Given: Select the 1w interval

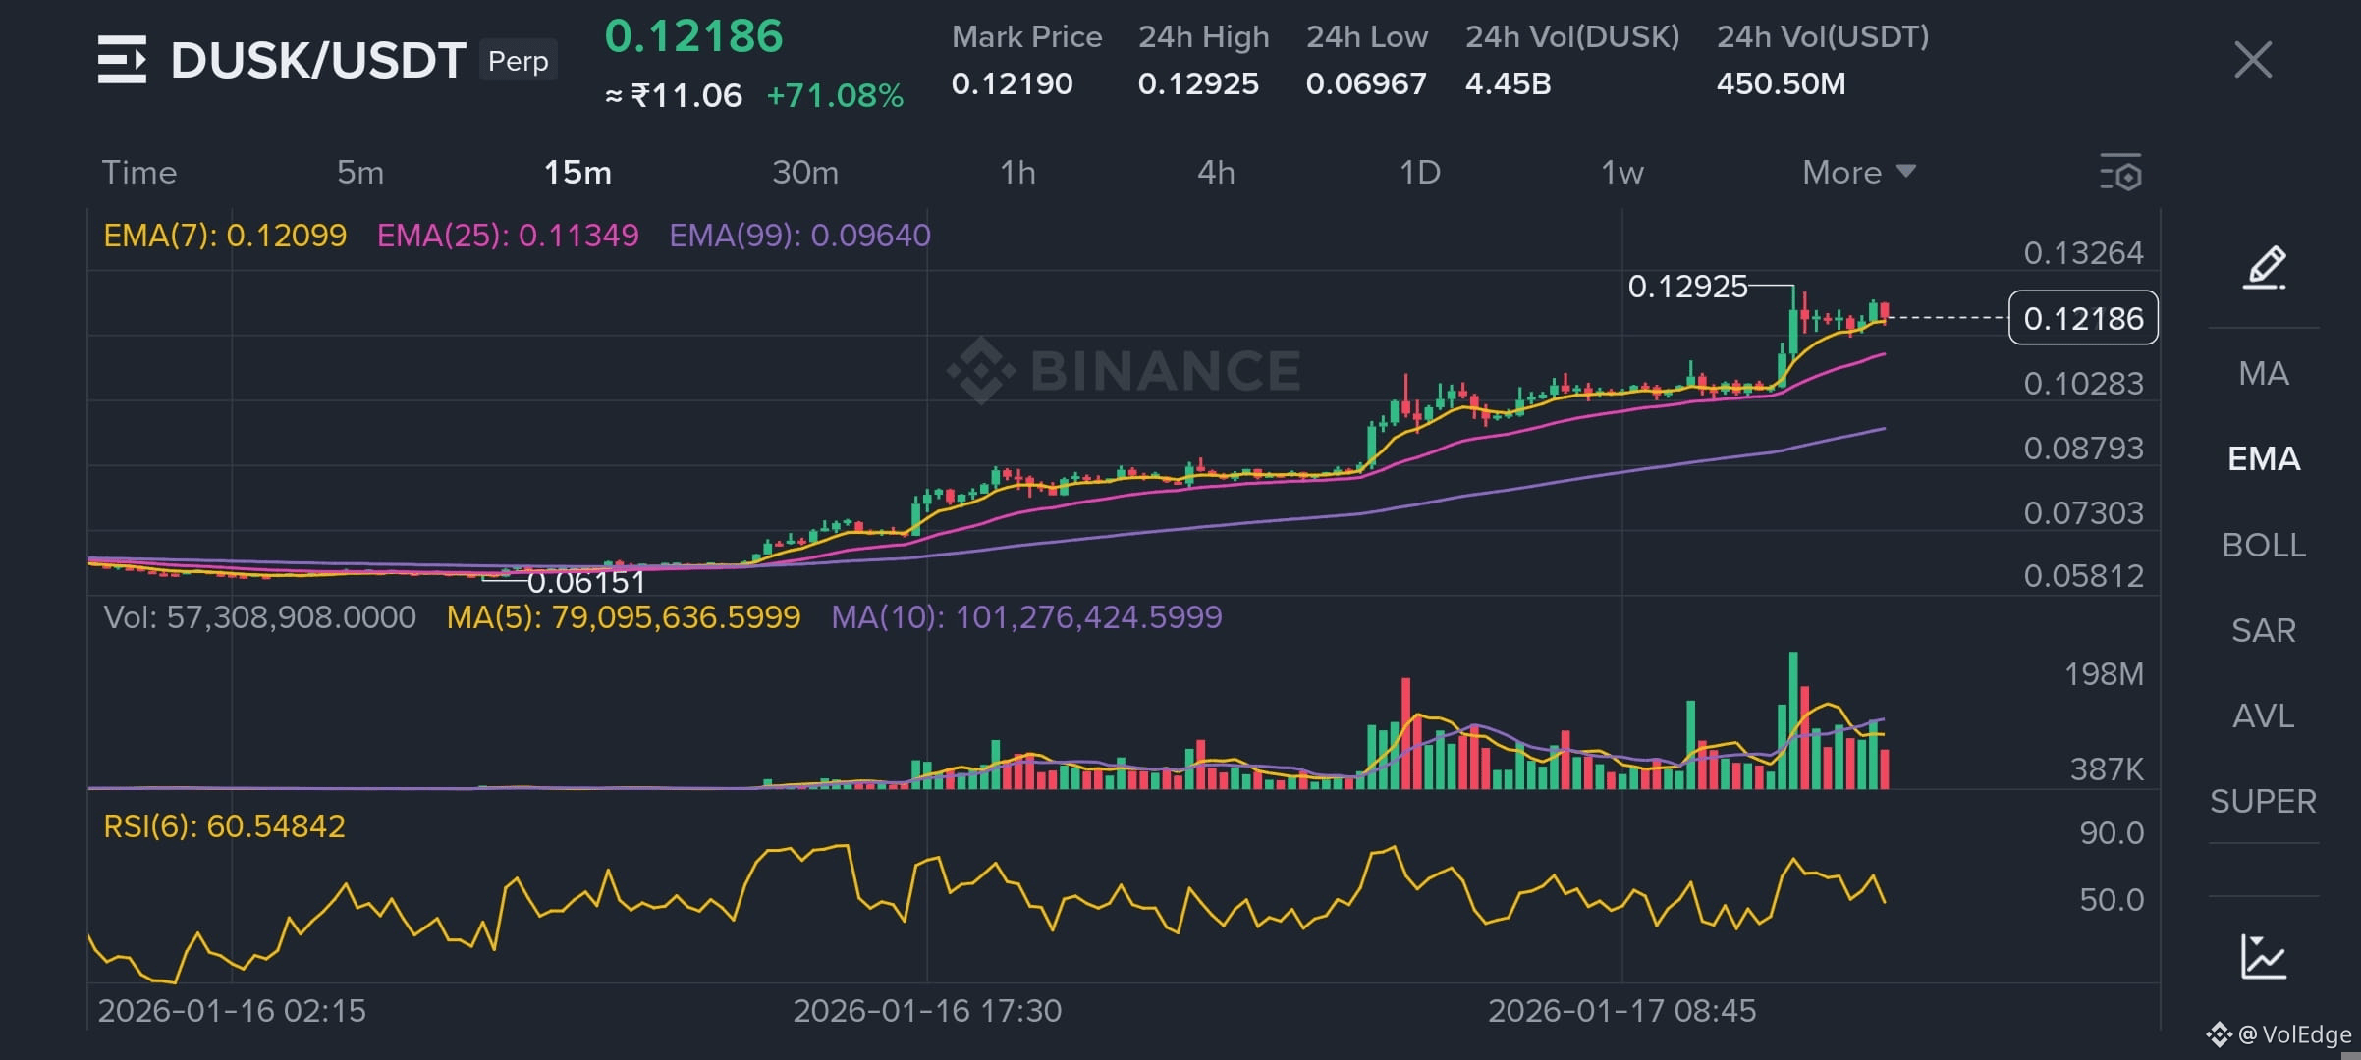Looking at the screenshot, I should click(1621, 173).
